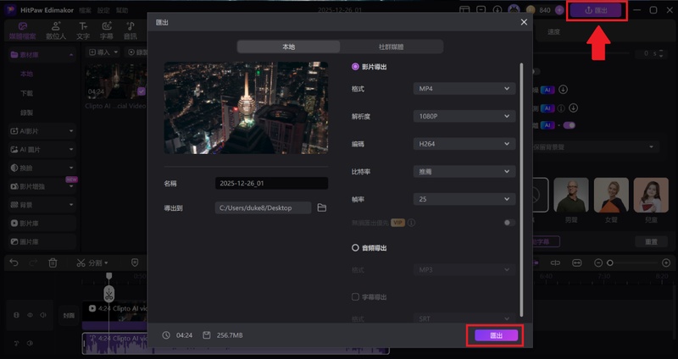
Task: Click the 重置 reset button
Action: tap(651, 241)
